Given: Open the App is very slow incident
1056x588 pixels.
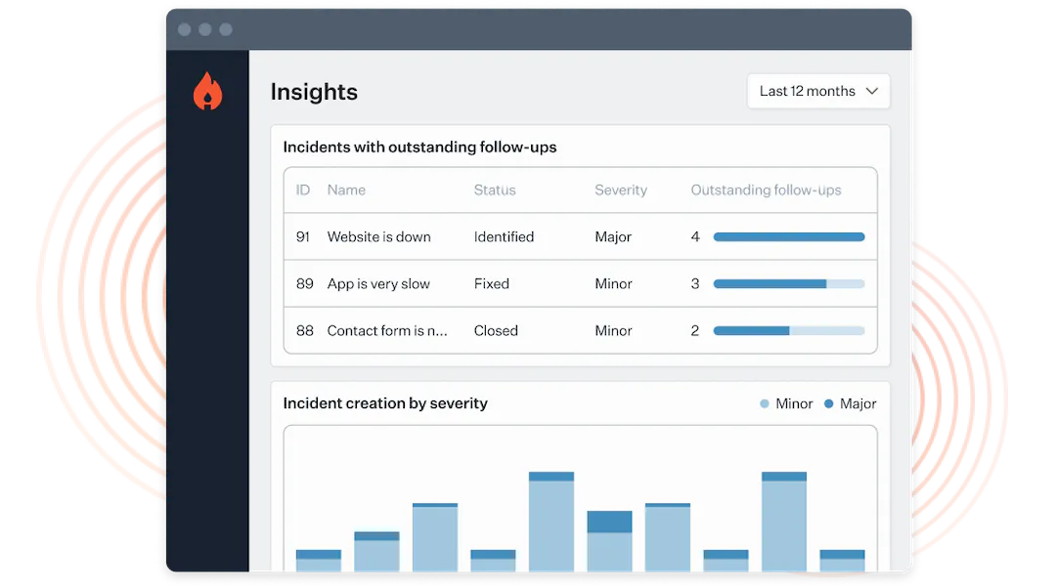Looking at the screenshot, I should point(377,284).
